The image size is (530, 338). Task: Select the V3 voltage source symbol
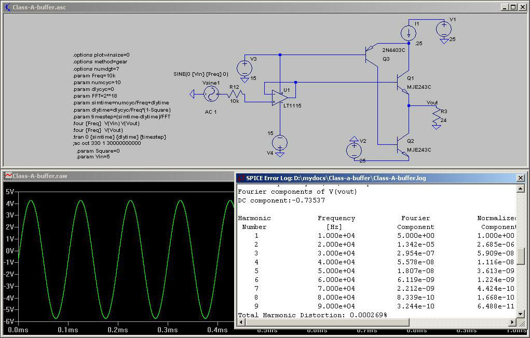[x=244, y=69]
